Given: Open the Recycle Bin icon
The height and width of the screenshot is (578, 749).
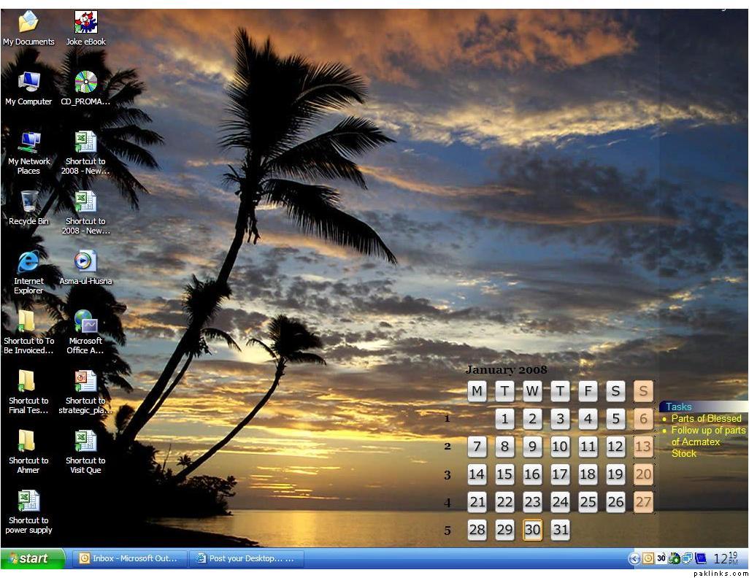Looking at the screenshot, I should [28, 203].
